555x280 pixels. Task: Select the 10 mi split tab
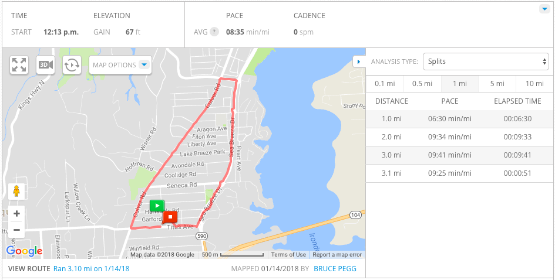pos(534,84)
